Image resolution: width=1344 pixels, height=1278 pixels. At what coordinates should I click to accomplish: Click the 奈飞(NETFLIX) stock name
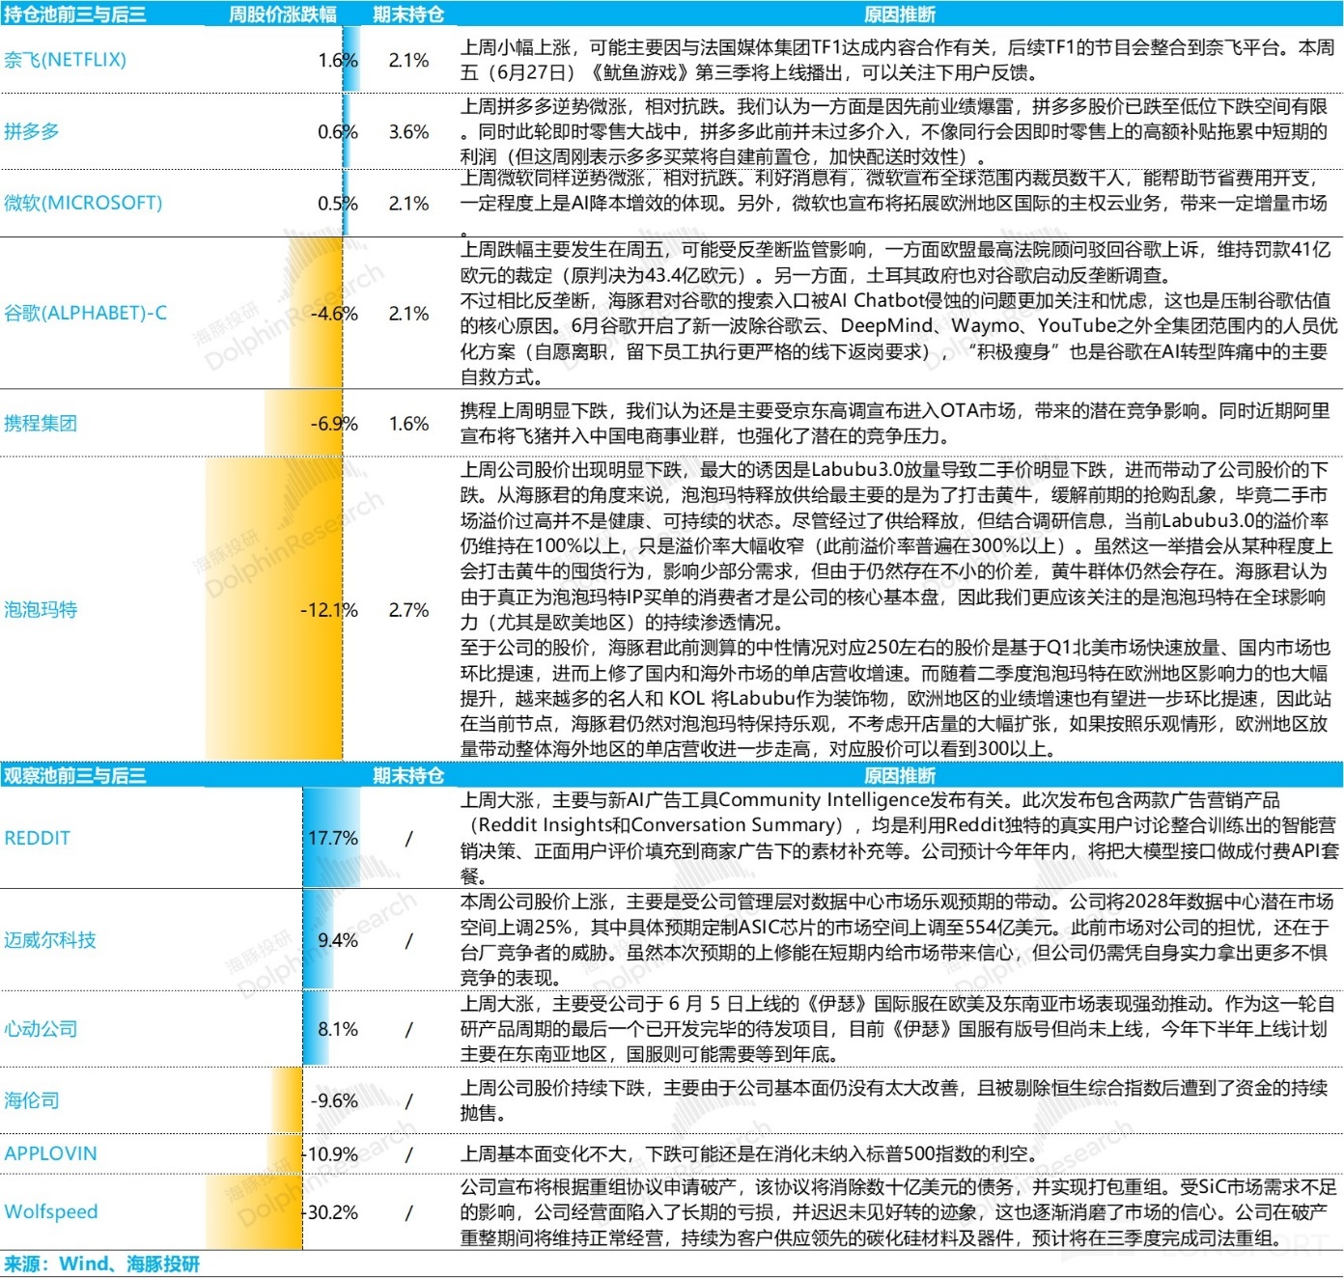point(65,60)
